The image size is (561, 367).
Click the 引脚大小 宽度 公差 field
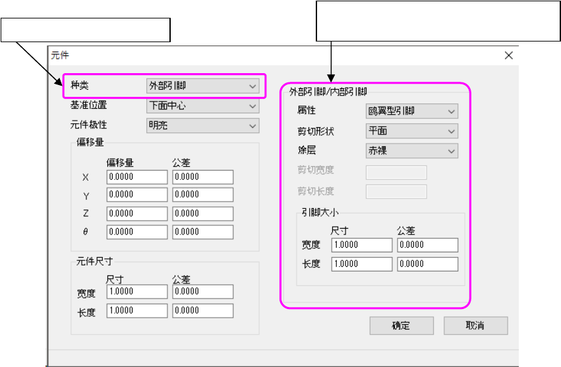[x=428, y=245]
